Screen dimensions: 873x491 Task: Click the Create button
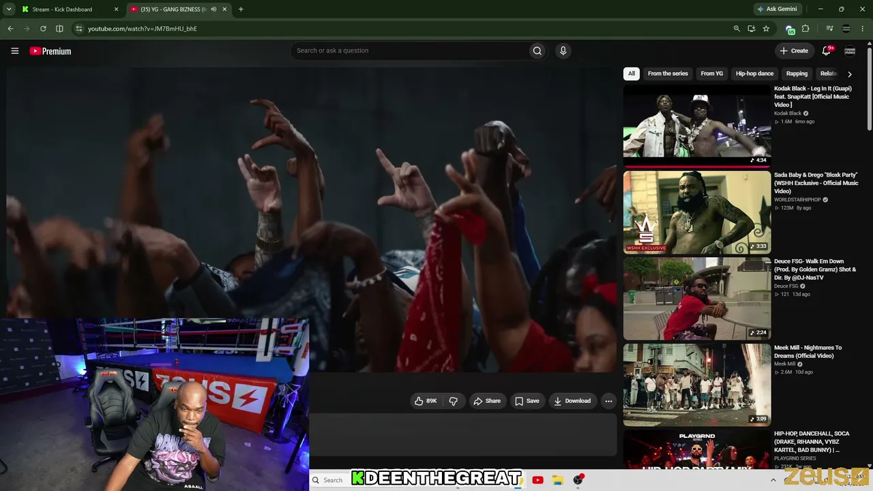(794, 50)
